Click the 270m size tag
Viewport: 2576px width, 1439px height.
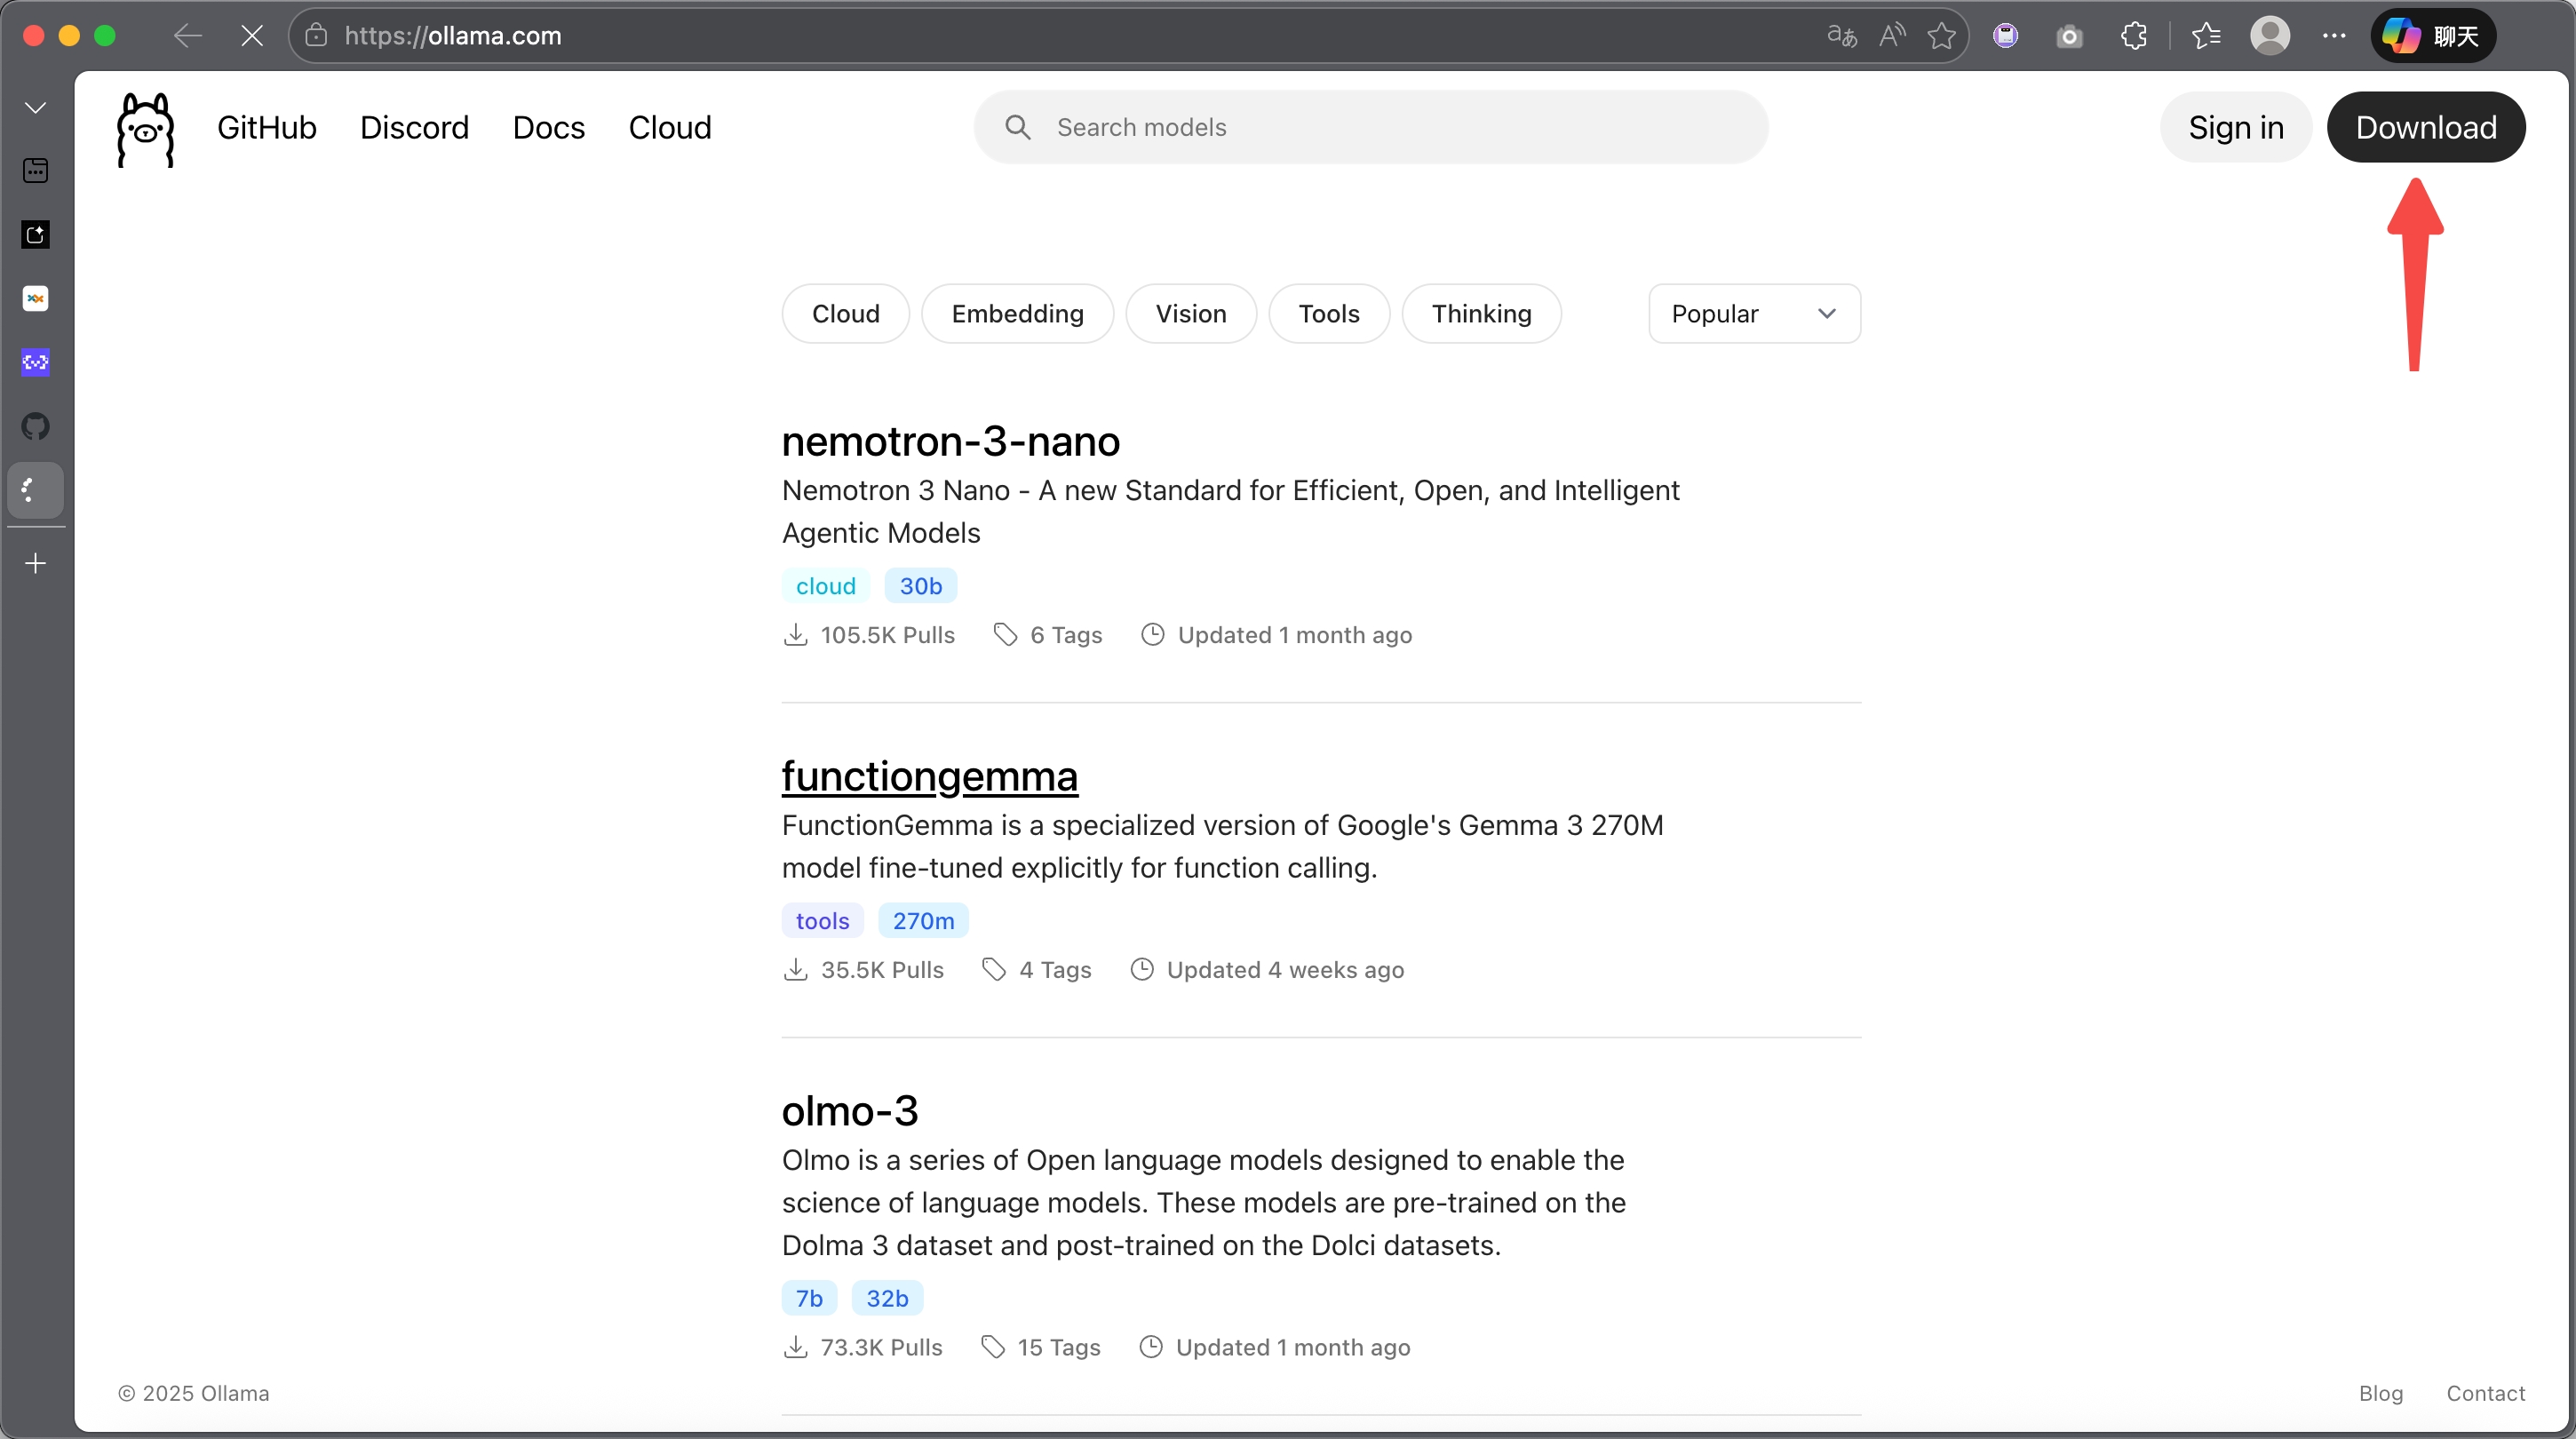(x=924, y=921)
